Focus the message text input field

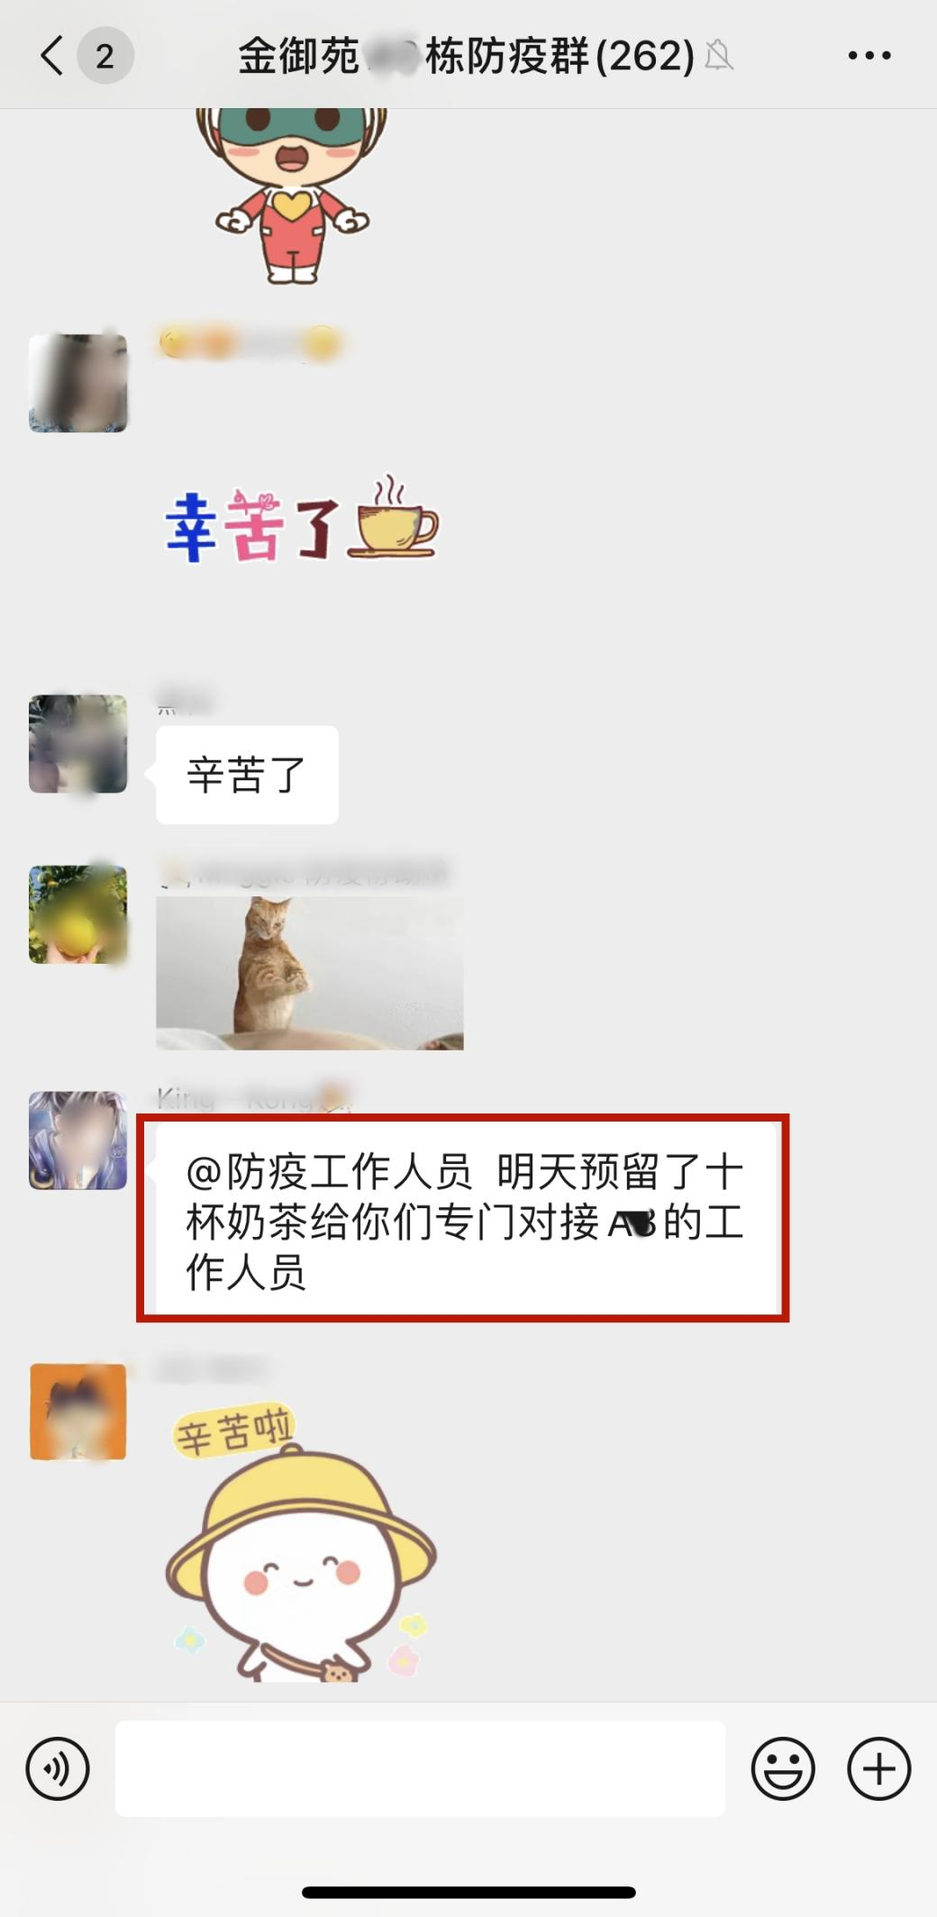pos(420,1768)
